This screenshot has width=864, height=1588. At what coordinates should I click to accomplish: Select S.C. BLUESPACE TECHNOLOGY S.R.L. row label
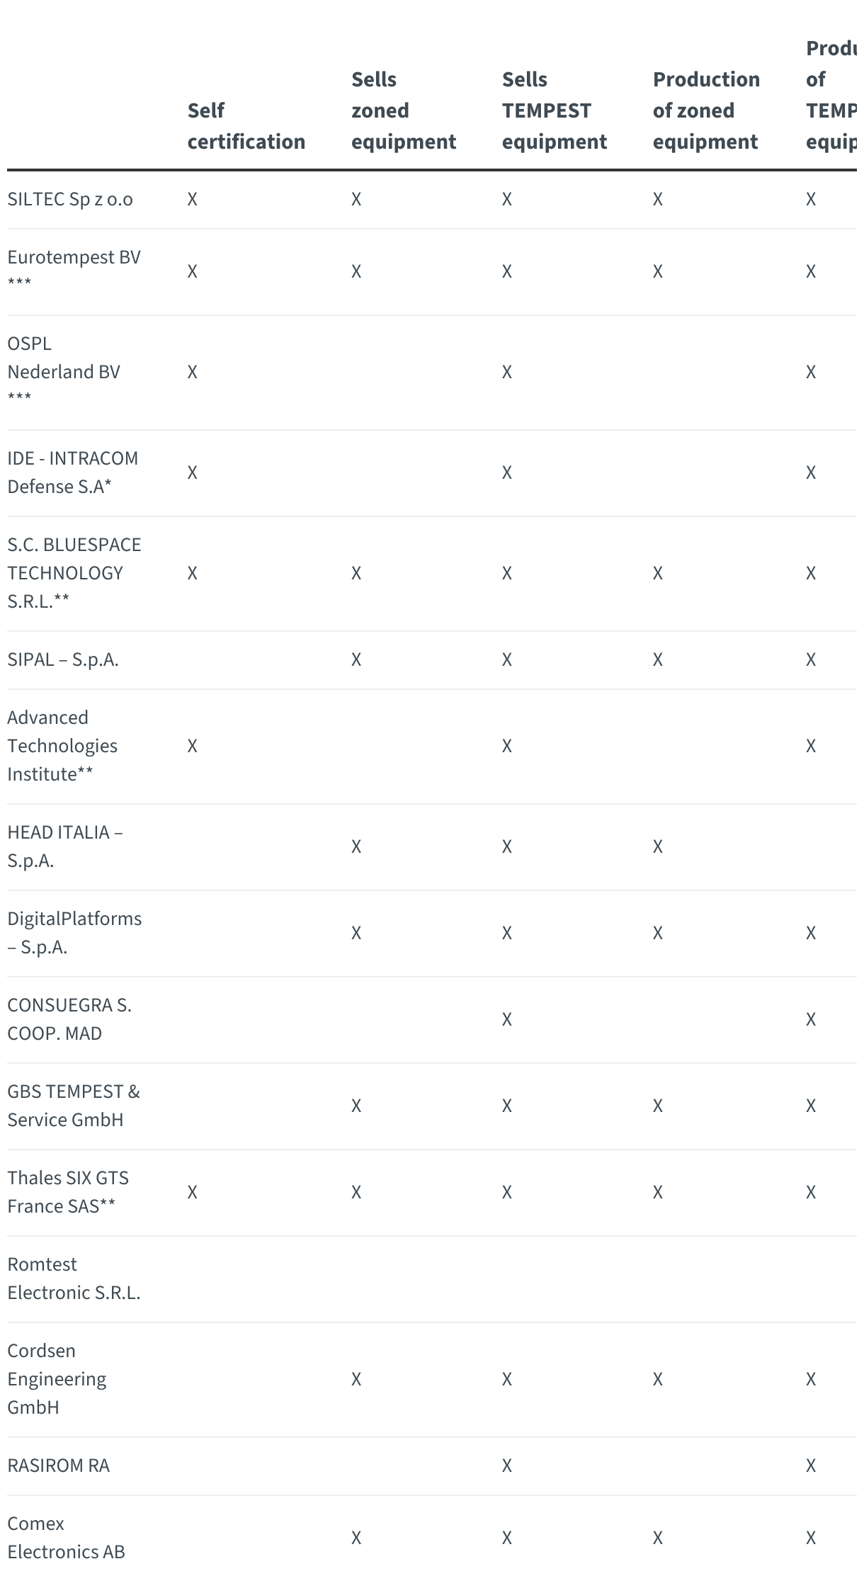pos(74,573)
